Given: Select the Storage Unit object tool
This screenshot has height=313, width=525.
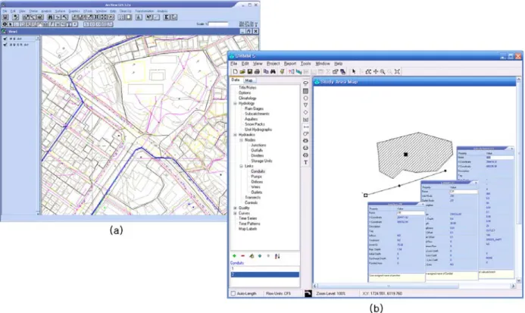Looking at the screenshot, I should tap(306, 120).
